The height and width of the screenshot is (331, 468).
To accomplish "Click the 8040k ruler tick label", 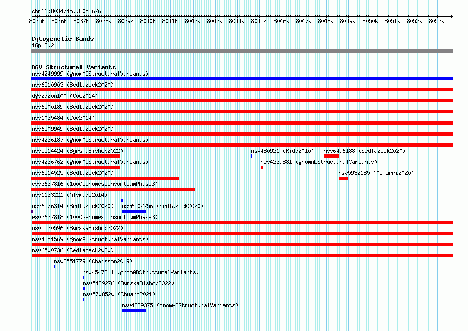I will pos(148,21).
